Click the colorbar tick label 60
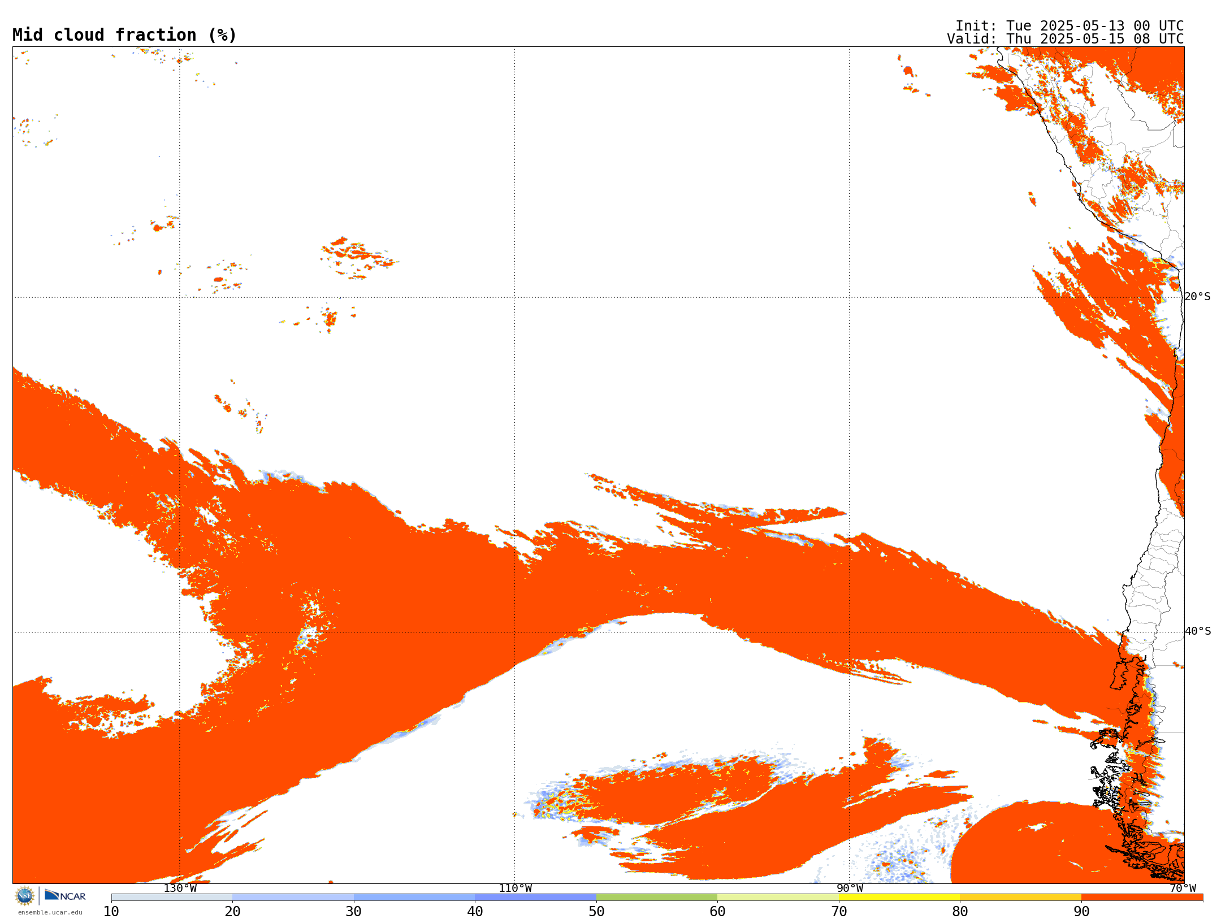 tap(717, 912)
